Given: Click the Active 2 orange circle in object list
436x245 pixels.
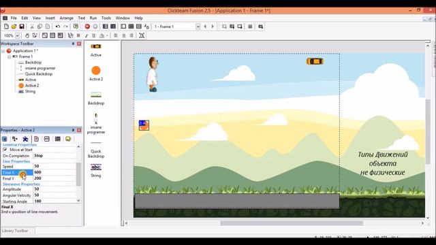Looking at the screenshot, I should tap(96, 71).
